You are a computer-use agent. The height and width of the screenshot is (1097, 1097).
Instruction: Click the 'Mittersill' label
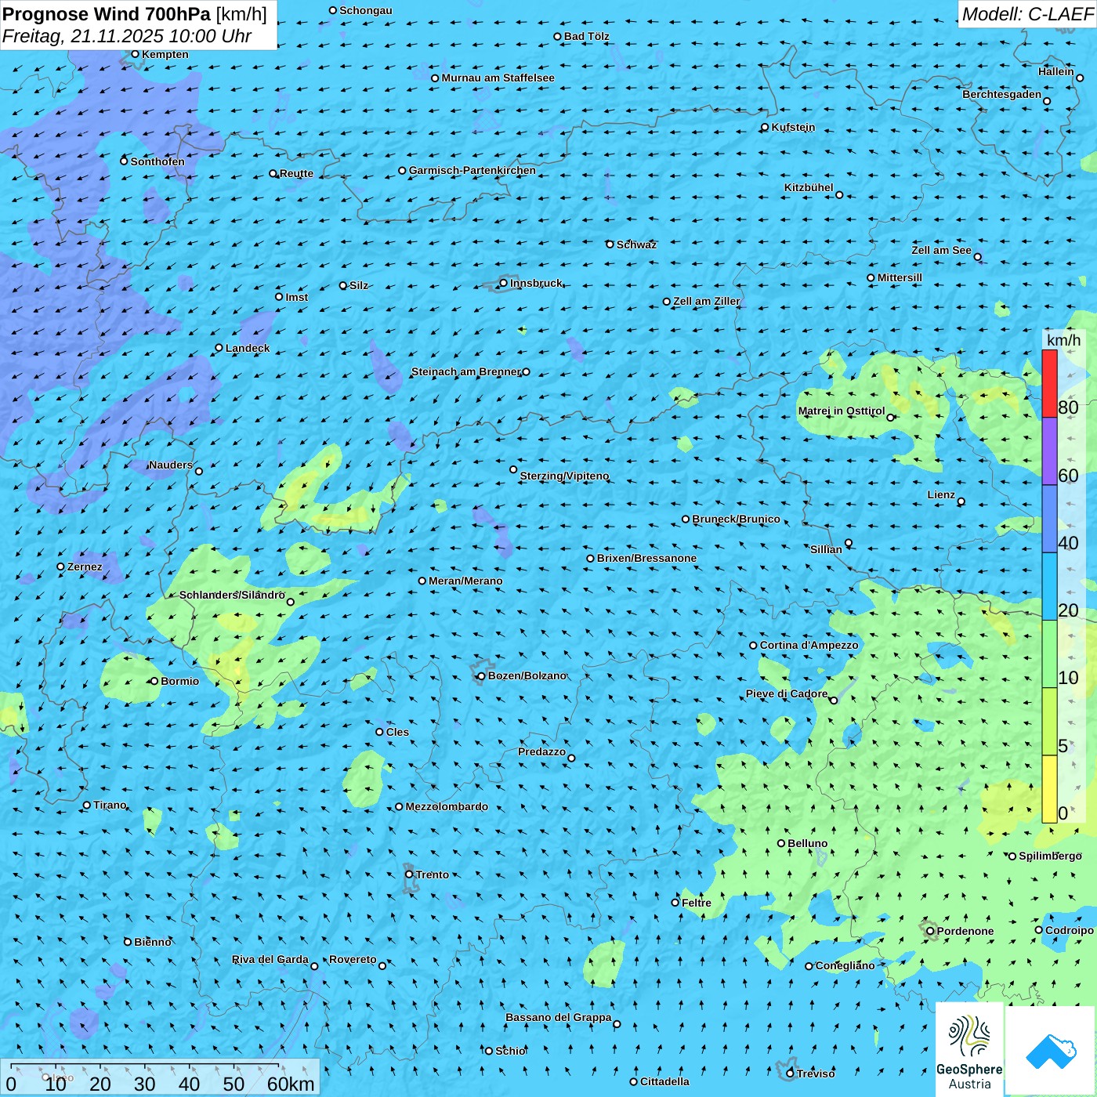tap(900, 277)
